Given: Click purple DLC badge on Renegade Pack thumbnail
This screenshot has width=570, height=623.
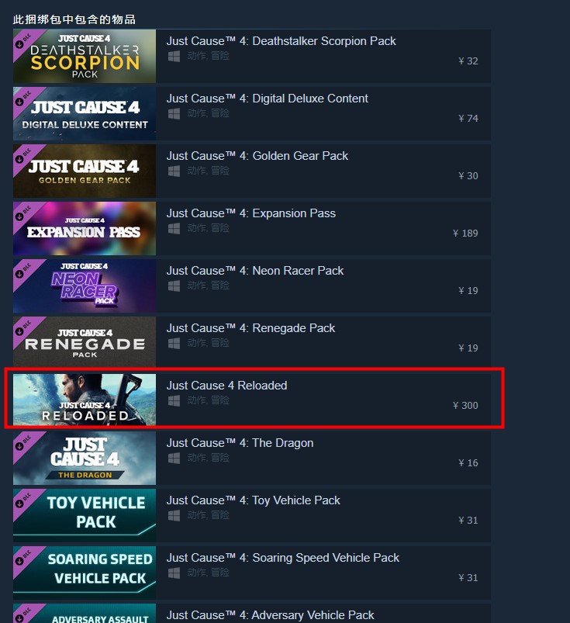Looking at the screenshot, I should pyautogui.click(x=25, y=327).
